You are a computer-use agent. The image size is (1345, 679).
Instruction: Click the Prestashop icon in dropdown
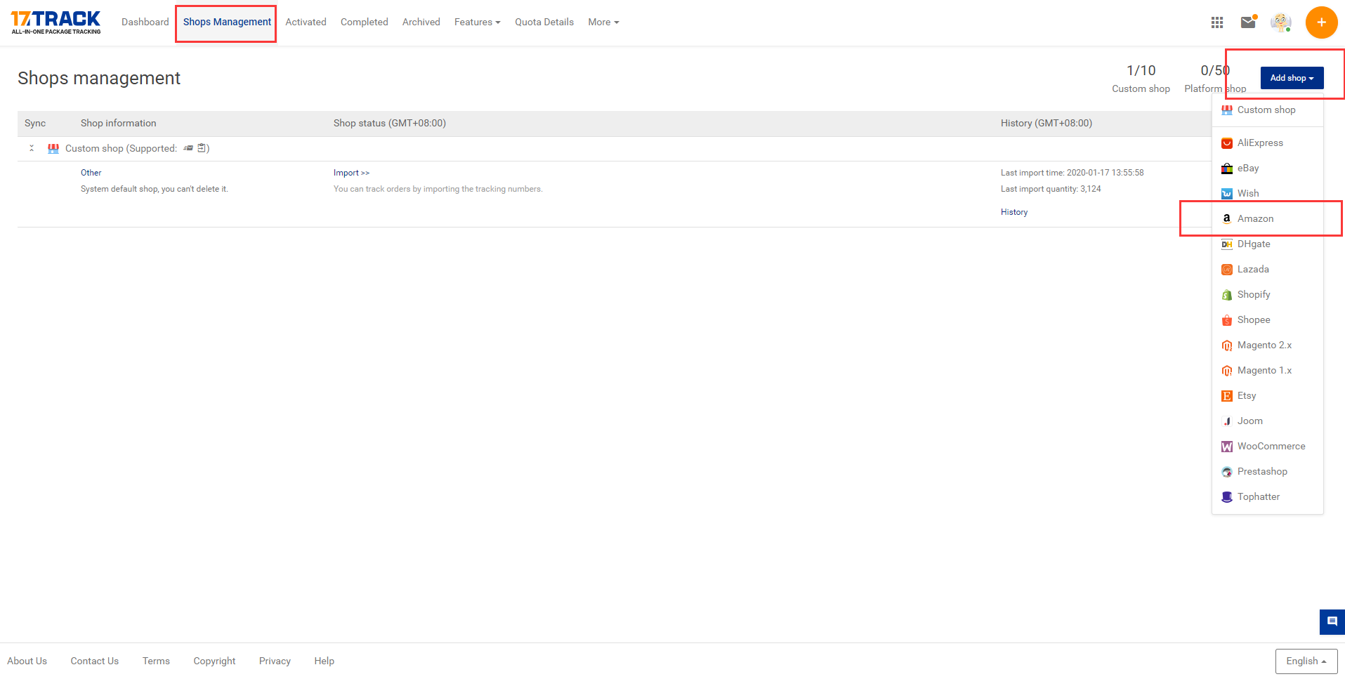click(x=1227, y=472)
